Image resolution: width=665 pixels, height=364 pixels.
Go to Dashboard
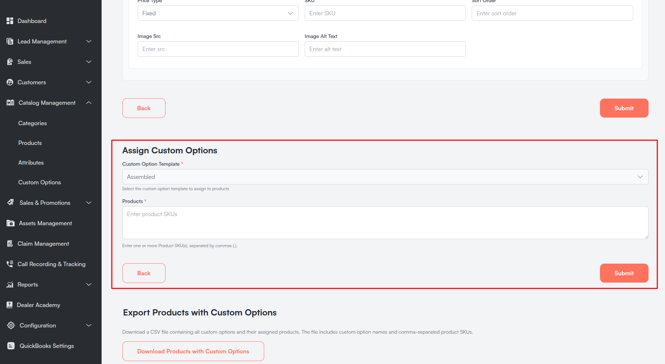pyautogui.click(x=32, y=21)
